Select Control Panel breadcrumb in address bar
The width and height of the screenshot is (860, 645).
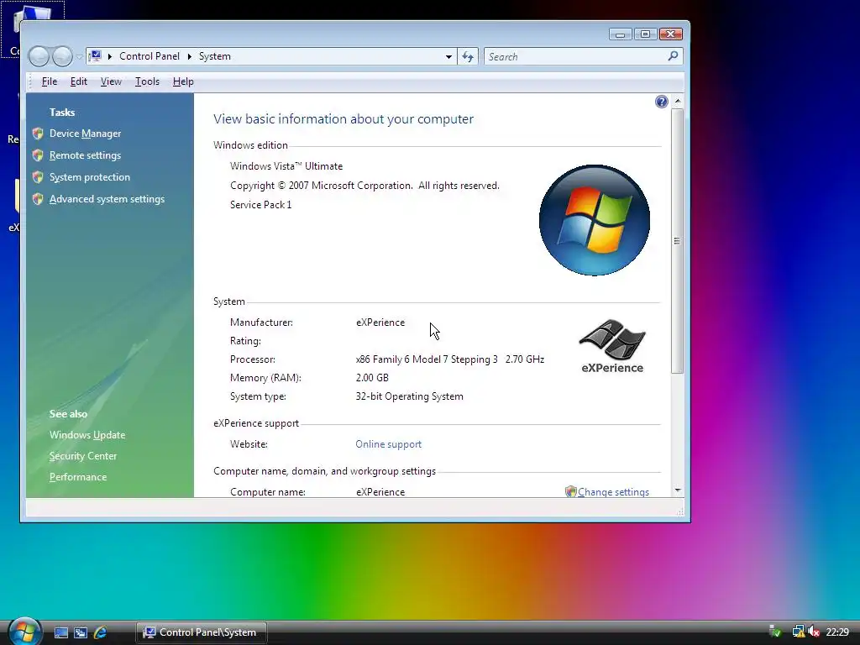click(149, 56)
